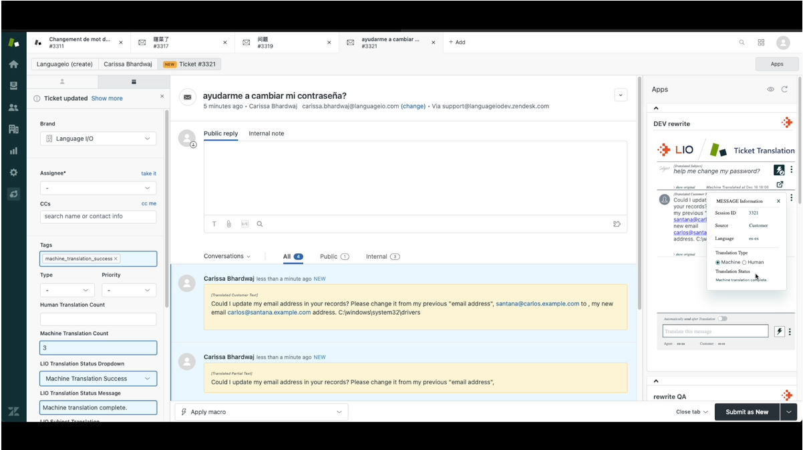
Task: Show Public conversations filter
Action: (334, 256)
